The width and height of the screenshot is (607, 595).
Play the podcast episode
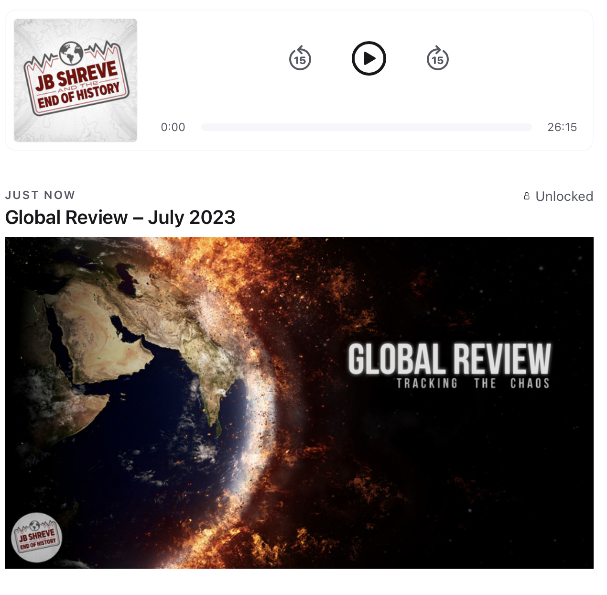369,58
